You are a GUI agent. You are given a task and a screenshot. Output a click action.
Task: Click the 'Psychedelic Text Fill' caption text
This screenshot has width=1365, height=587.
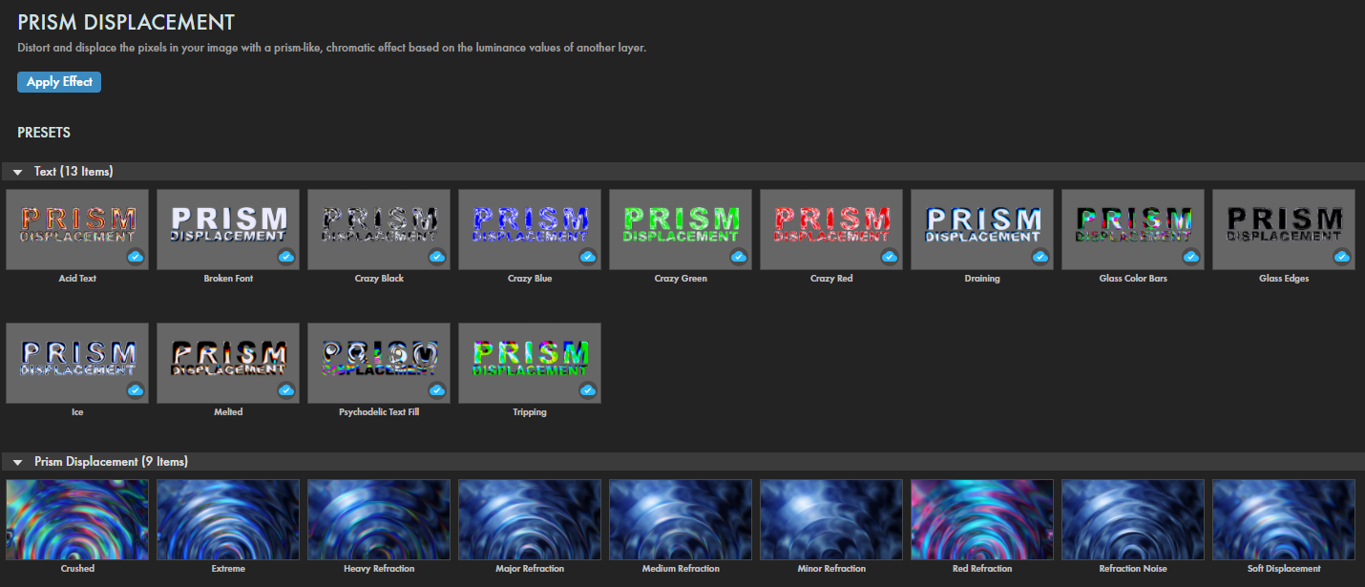coord(379,412)
